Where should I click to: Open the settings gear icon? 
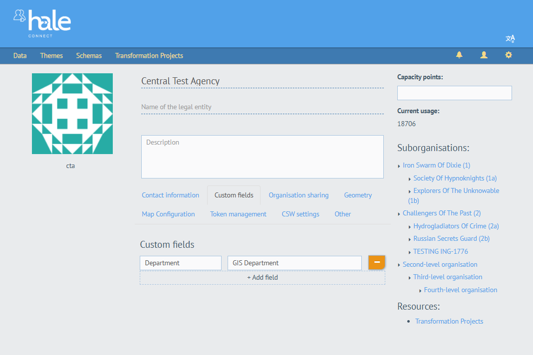tap(508, 55)
